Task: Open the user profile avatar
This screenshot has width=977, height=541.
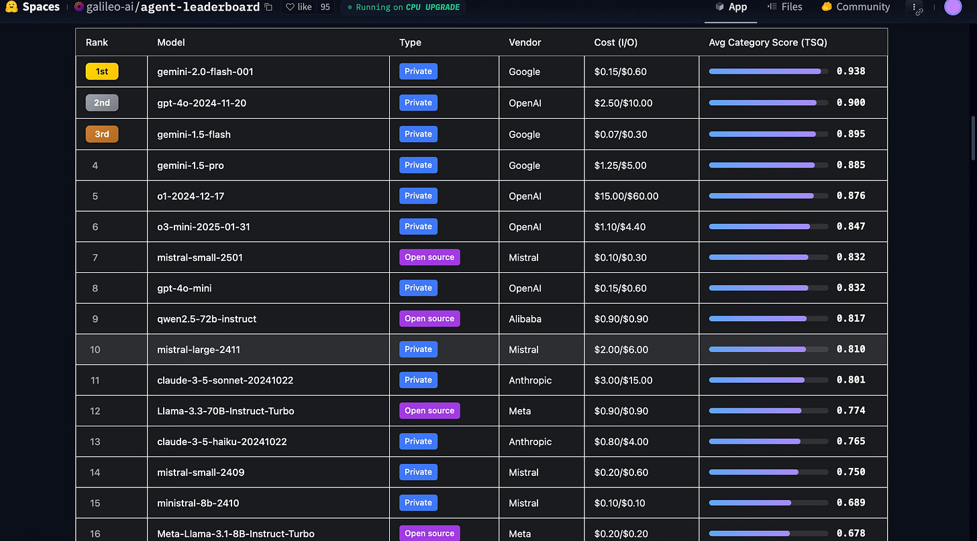Action: [952, 7]
